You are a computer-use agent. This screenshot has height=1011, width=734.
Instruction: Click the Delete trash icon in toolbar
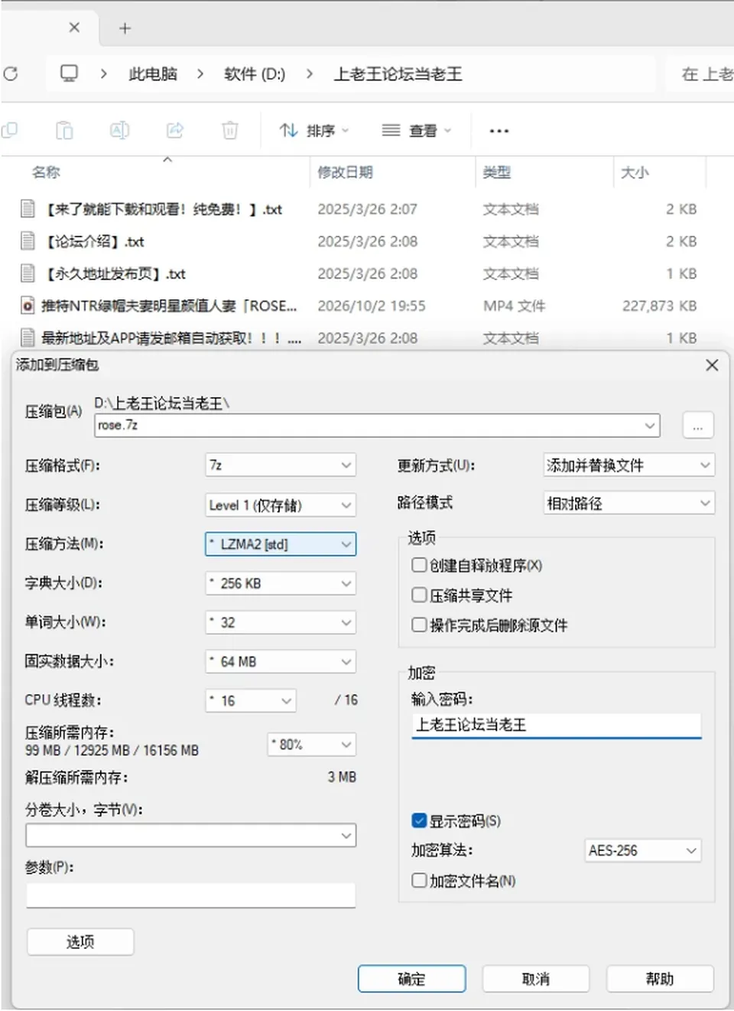229,131
